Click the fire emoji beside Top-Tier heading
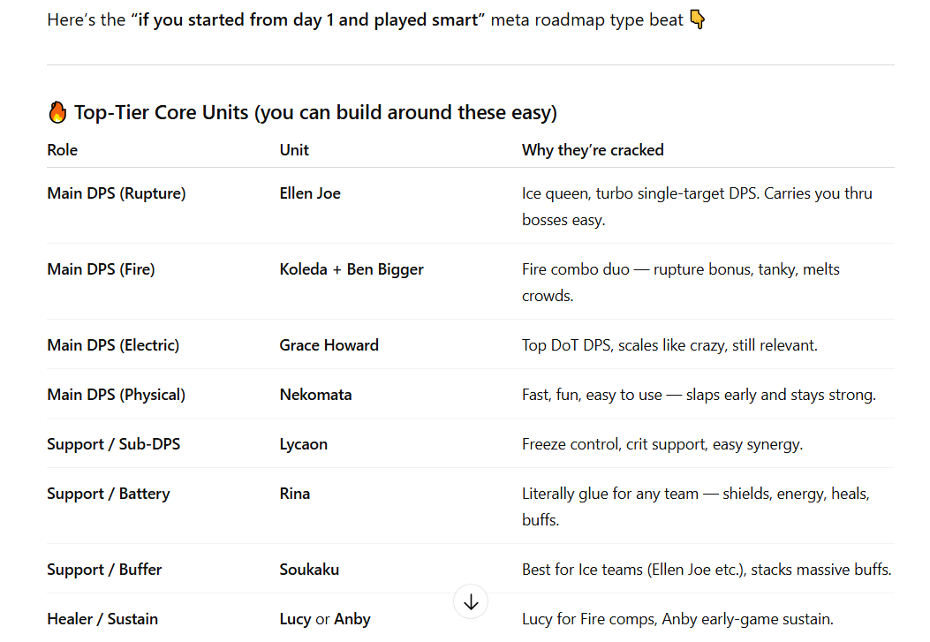Viewport: 930px width, 642px height. click(x=57, y=112)
